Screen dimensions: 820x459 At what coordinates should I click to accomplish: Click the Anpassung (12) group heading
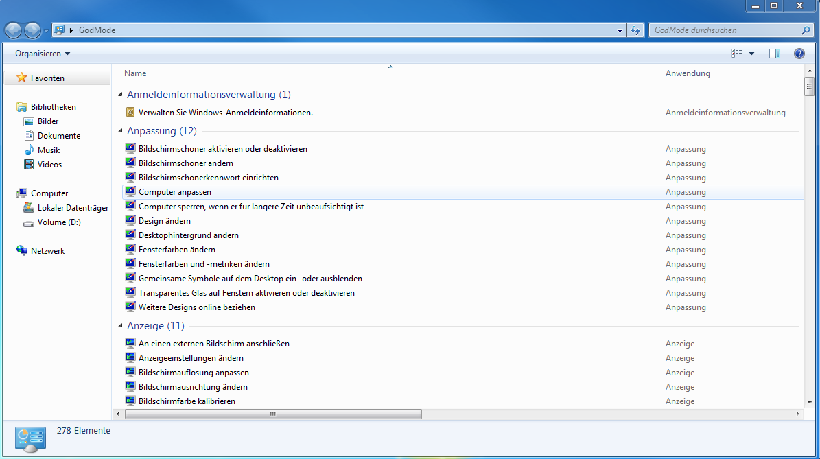coord(161,130)
